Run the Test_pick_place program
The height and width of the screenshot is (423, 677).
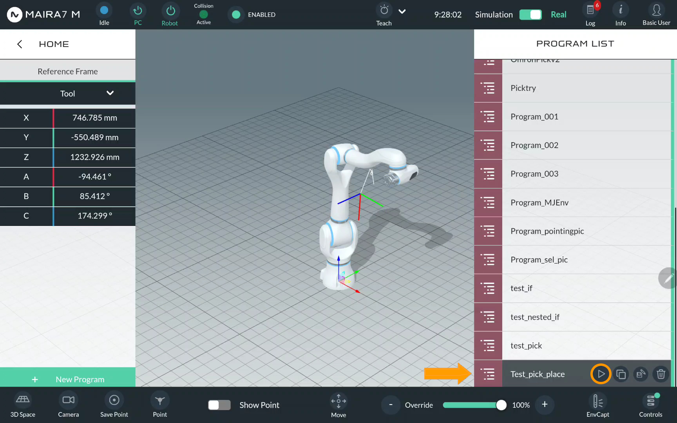click(x=601, y=374)
